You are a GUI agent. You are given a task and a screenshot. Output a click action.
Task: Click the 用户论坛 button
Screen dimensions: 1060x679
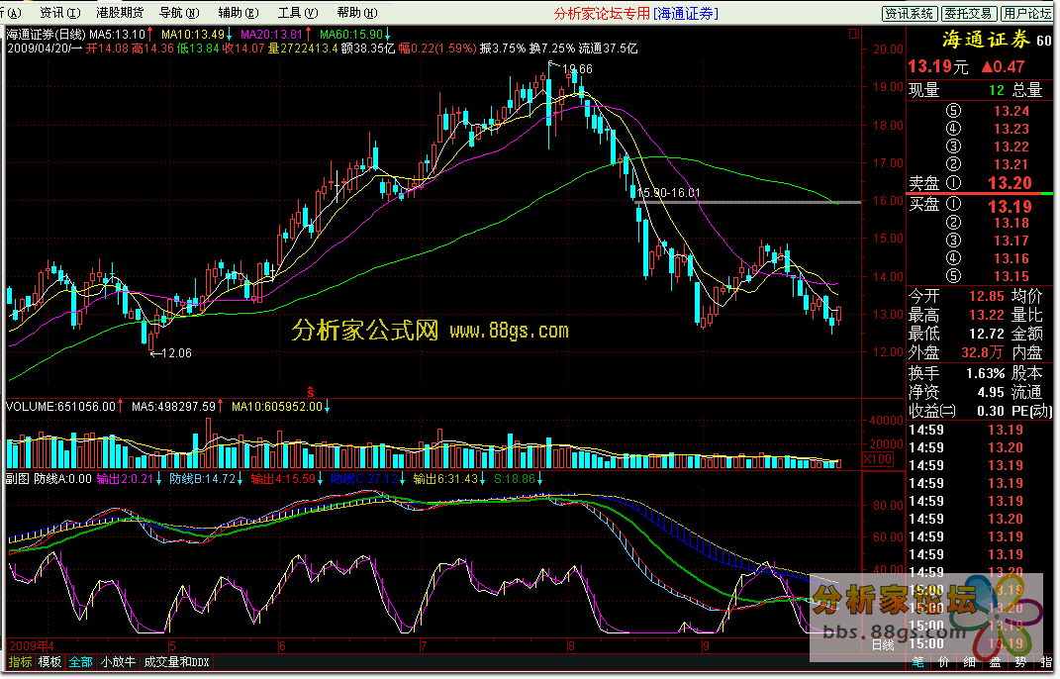(1026, 14)
